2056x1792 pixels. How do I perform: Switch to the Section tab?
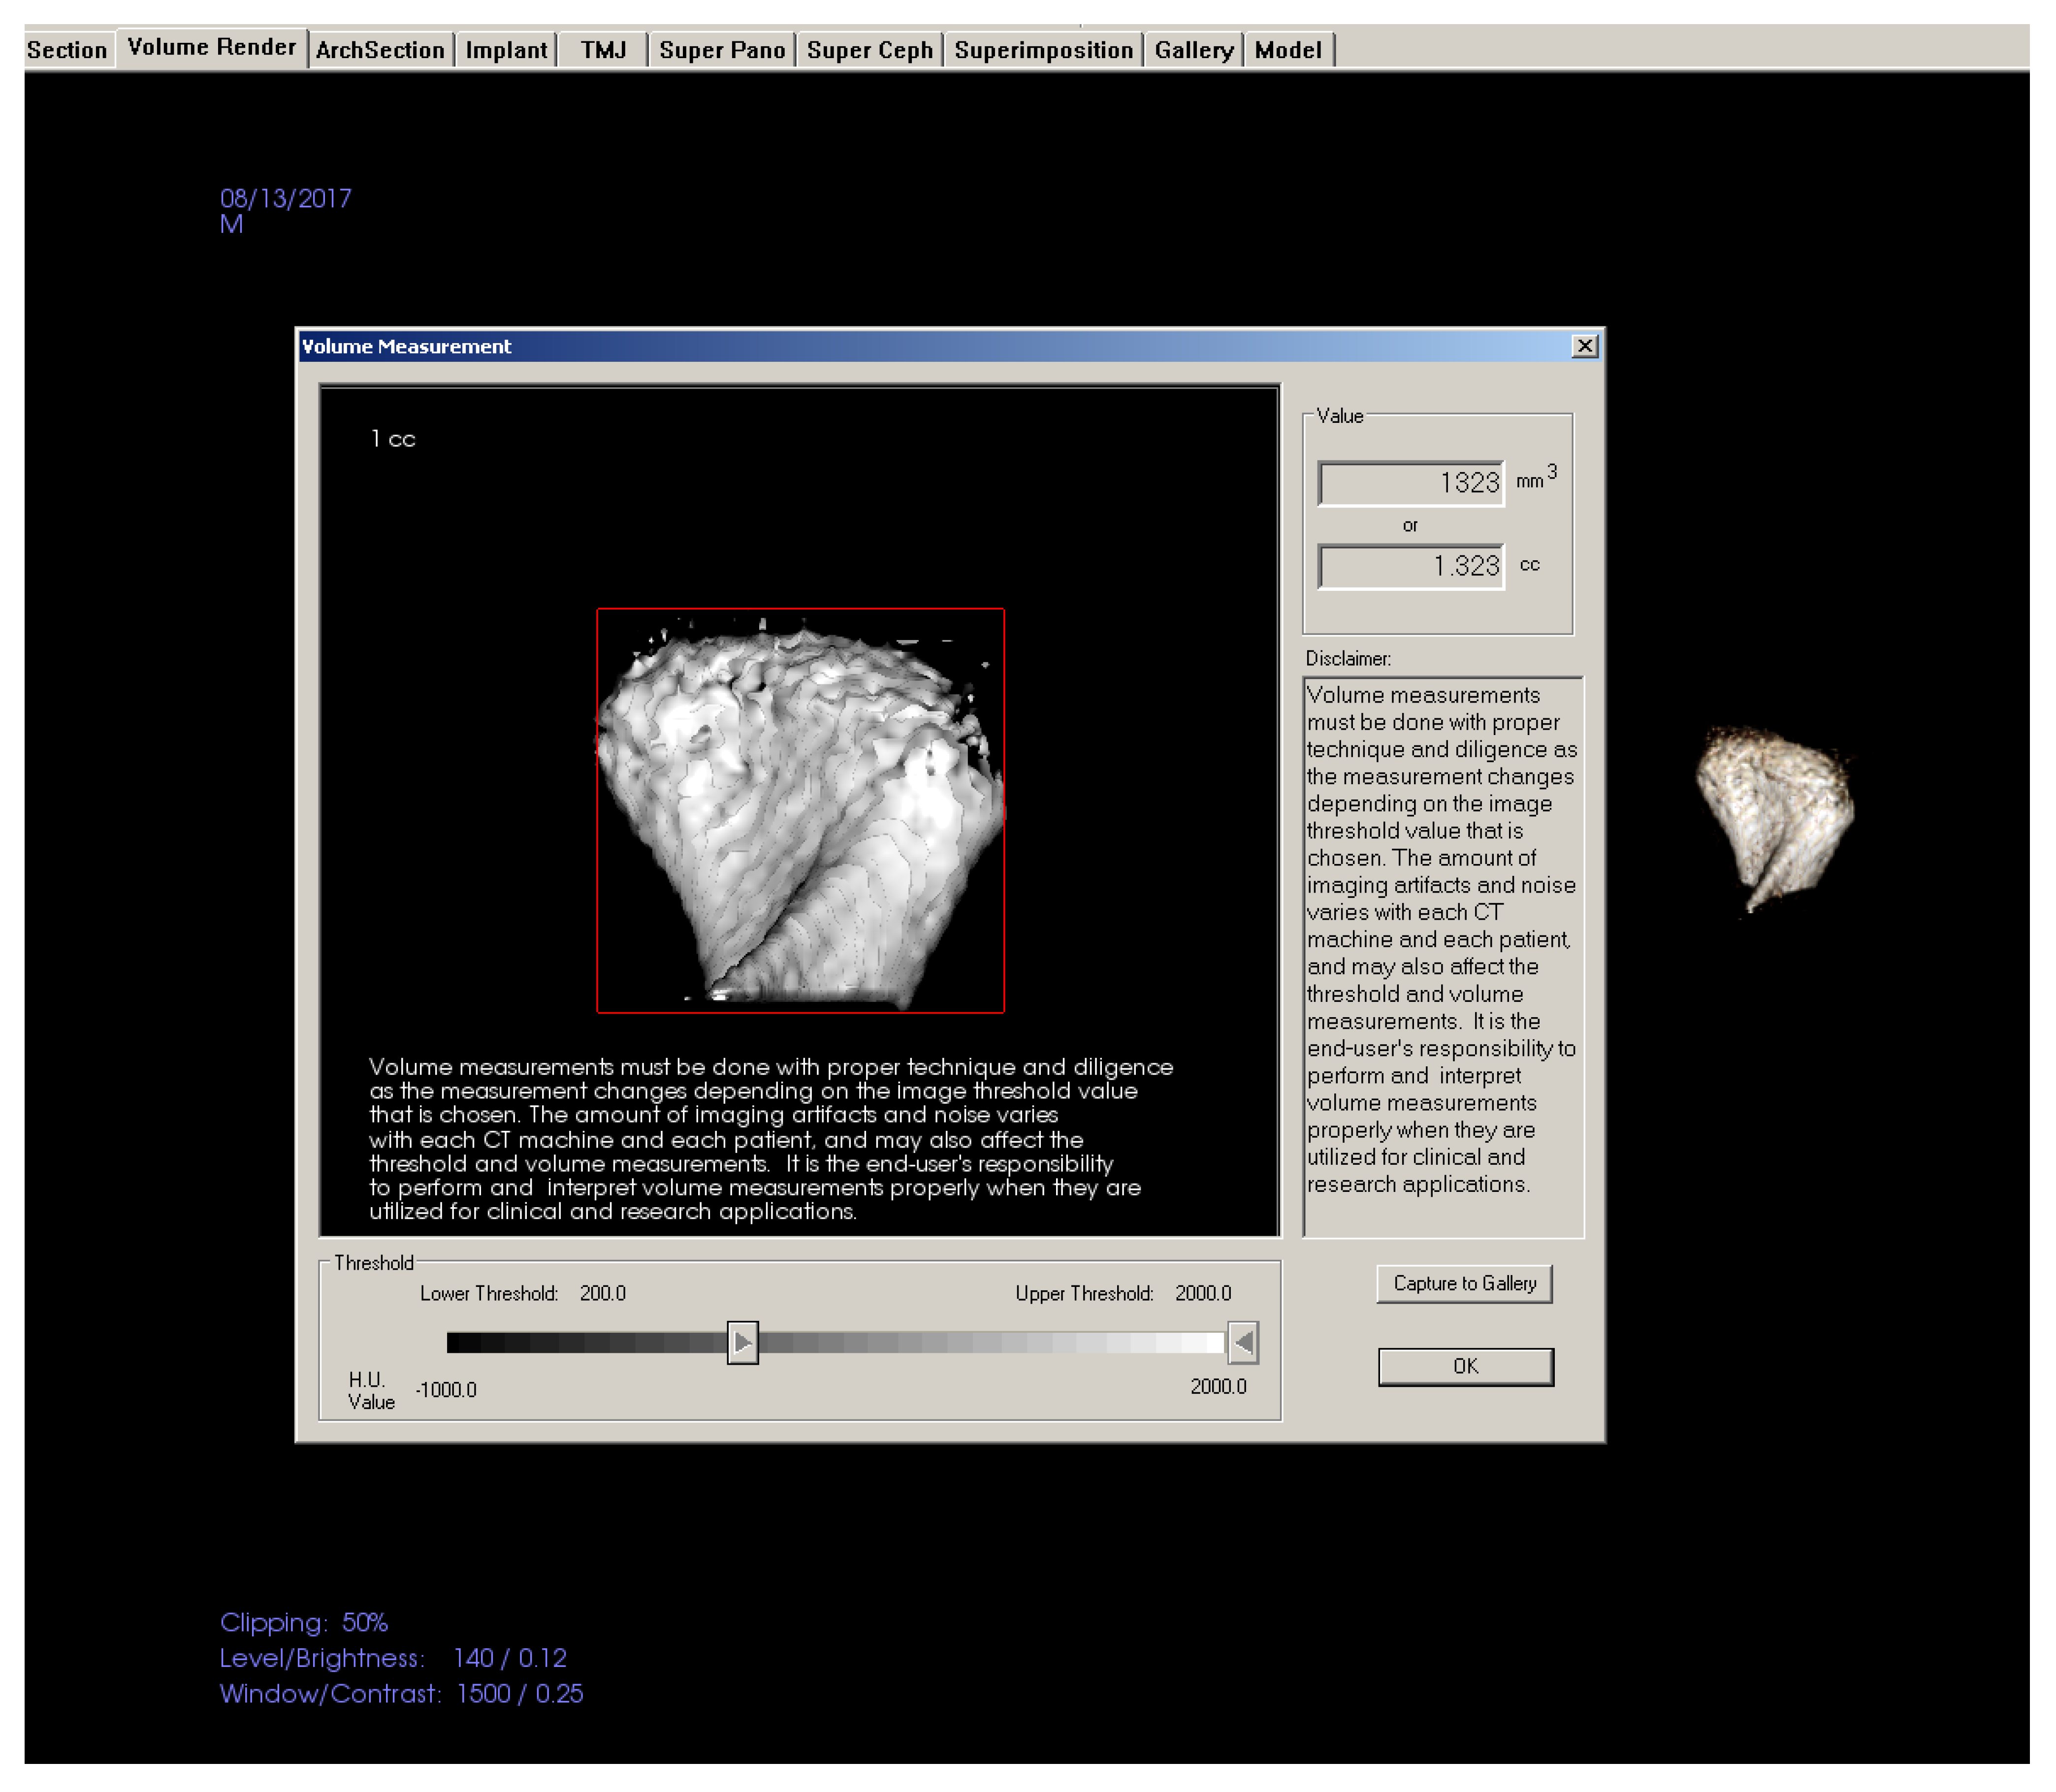click(67, 50)
